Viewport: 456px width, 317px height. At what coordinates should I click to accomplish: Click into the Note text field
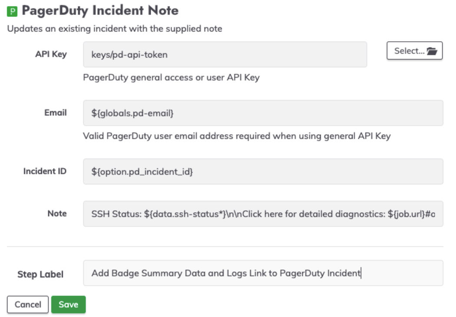(263, 214)
